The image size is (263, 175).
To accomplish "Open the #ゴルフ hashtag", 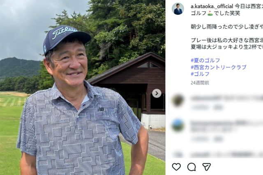I will click(x=200, y=74).
